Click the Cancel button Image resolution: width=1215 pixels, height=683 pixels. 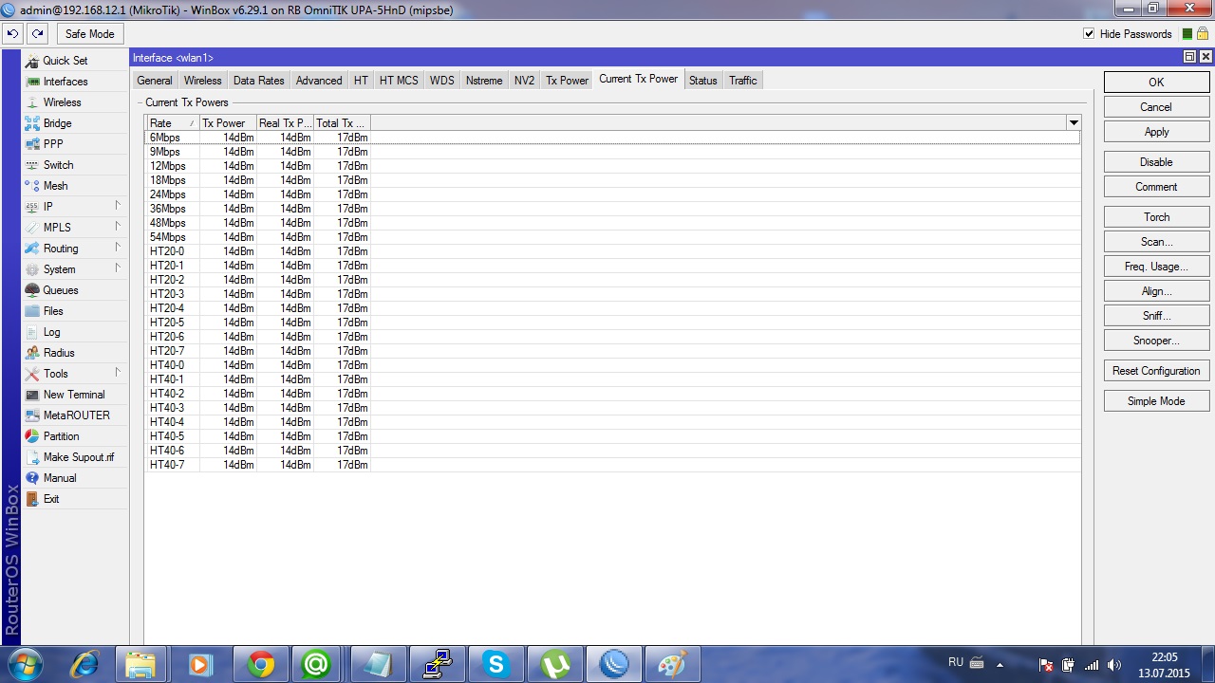(1156, 107)
